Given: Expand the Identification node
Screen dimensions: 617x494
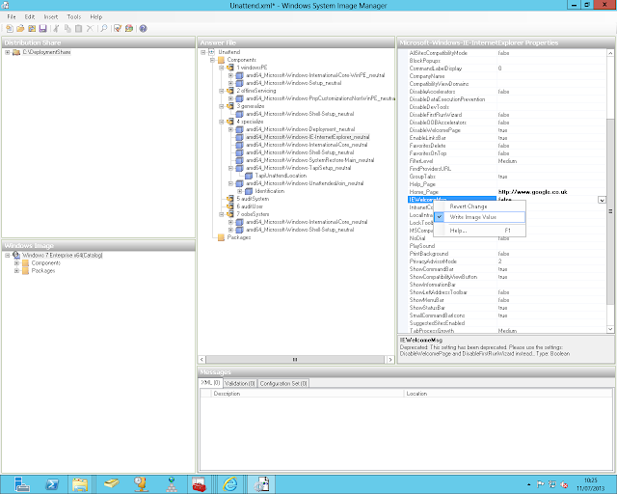Looking at the screenshot, I should (x=240, y=191).
